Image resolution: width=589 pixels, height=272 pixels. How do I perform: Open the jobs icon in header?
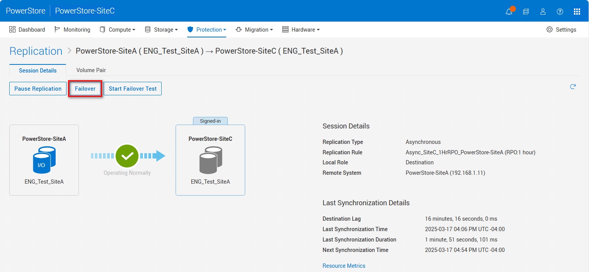[526, 11]
